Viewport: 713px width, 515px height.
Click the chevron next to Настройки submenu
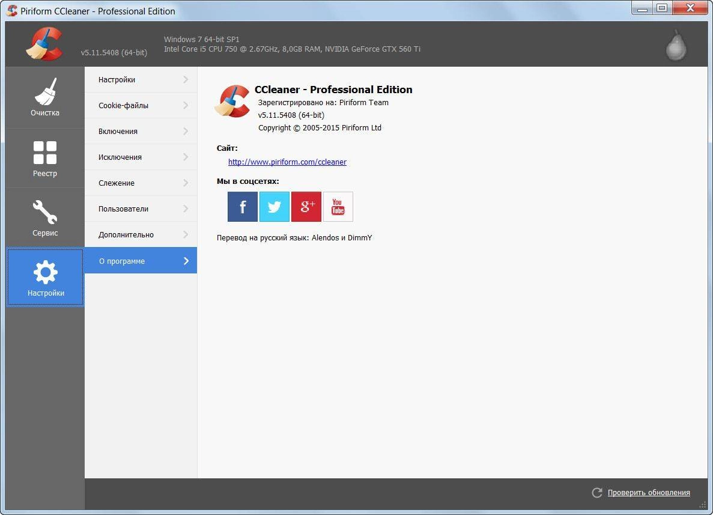(x=186, y=79)
